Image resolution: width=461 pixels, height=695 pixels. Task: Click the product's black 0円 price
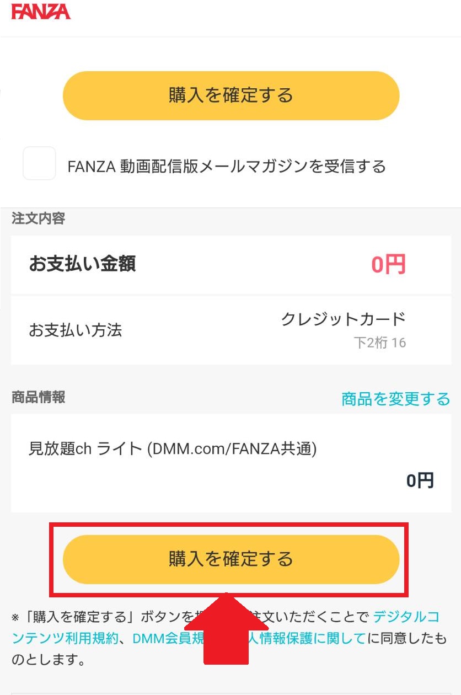coord(420,481)
